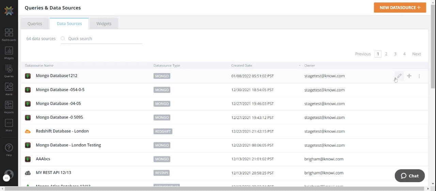436x191 pixels.
Task: Click the pencil edit icon for Mongo Database1212
Action: 399,76
